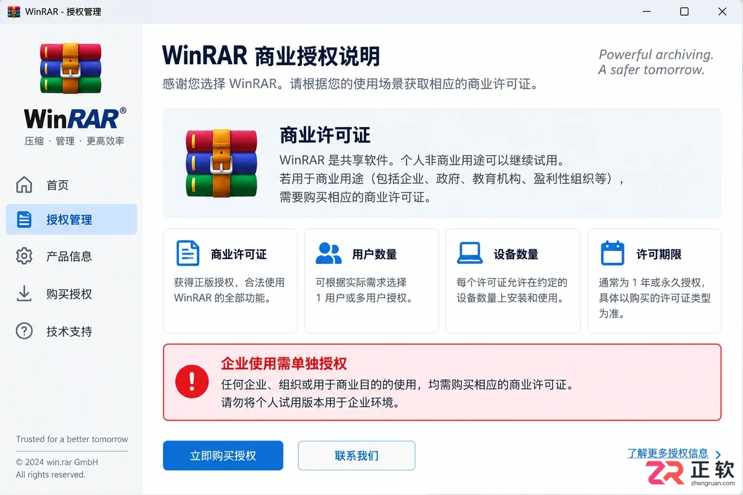The image size is (743, 495).
Task: Click the WinRAR books image in the 商业许可证 panel
Action: coord(221,163)
